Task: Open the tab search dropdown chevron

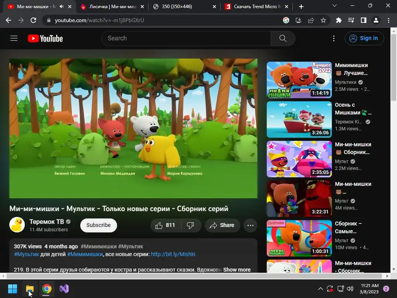Action: point(335,5)
